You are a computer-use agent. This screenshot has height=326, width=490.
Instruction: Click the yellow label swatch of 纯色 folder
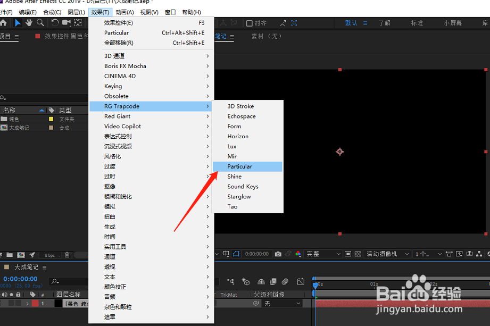pyautogui.click(x=51, y=119)
